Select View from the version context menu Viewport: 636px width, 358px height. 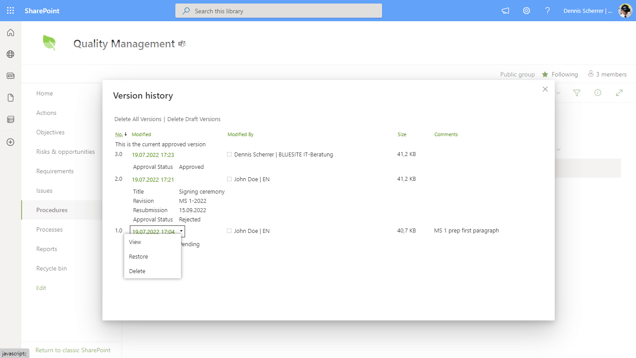tap(135, 242)
